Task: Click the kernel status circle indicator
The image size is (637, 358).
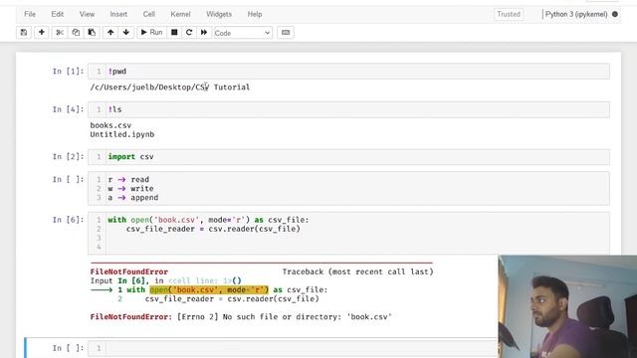Action: tap(615, 14)
